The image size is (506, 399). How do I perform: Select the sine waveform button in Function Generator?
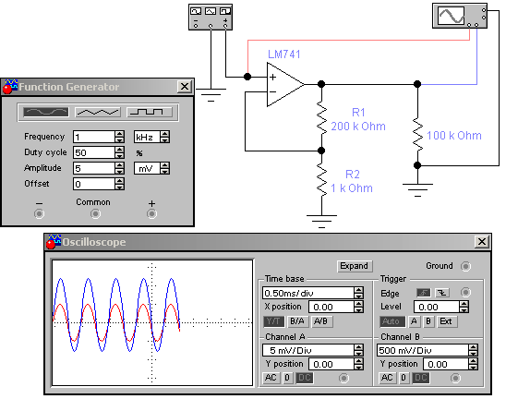pyautogui.click(x=46, y=112)
